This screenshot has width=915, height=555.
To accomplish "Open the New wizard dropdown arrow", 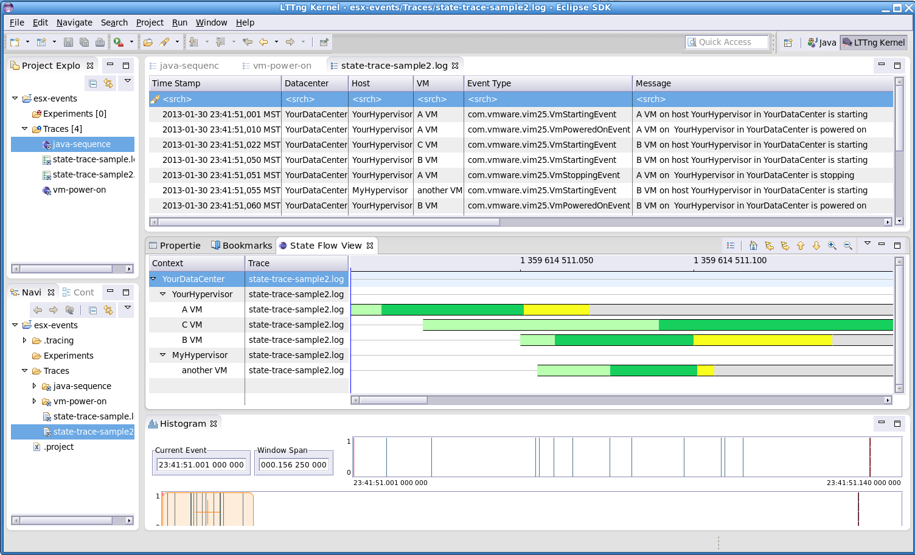I will tap(27, 42).
